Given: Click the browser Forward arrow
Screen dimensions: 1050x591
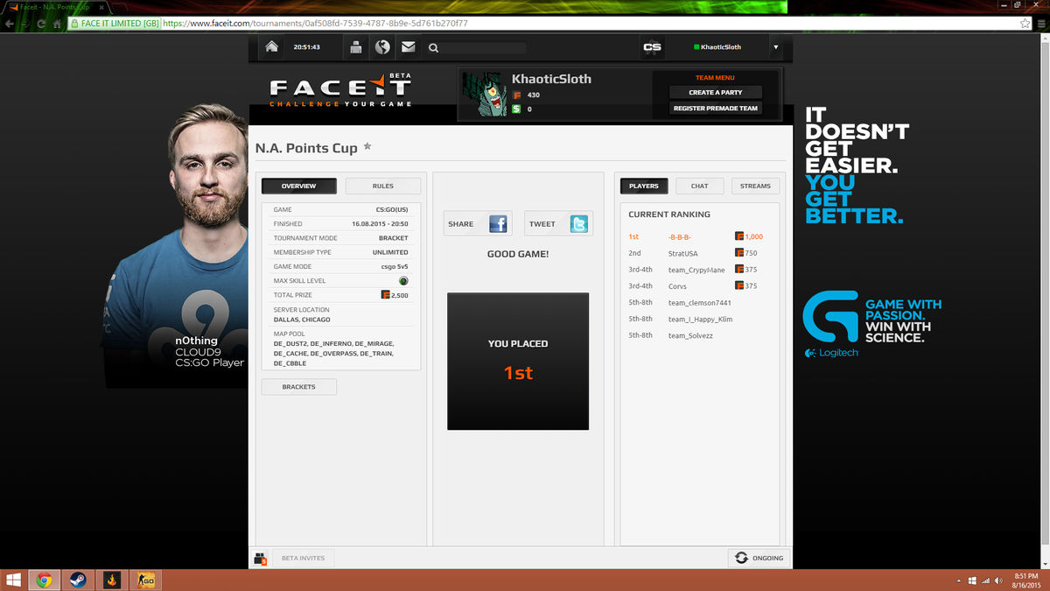Looking at the screenshot, I should coord(25,24).
